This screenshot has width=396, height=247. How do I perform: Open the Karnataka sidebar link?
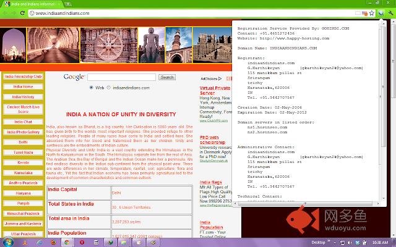[24, 173]
